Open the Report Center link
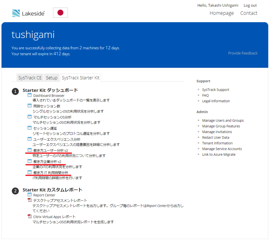Image resolution: width=270 pixels, height=240 pixels. 44,195
